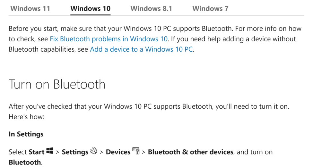
Task: Click the Devices keyboard-and-speaker icon
Action: coord(136,151)
